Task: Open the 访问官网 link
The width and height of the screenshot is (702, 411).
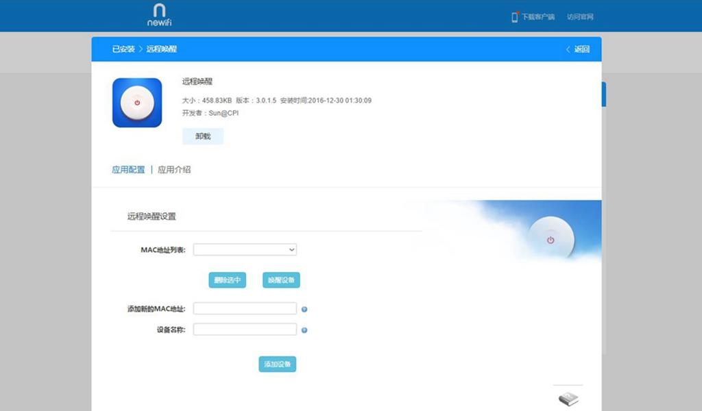Action: point(579,16)
